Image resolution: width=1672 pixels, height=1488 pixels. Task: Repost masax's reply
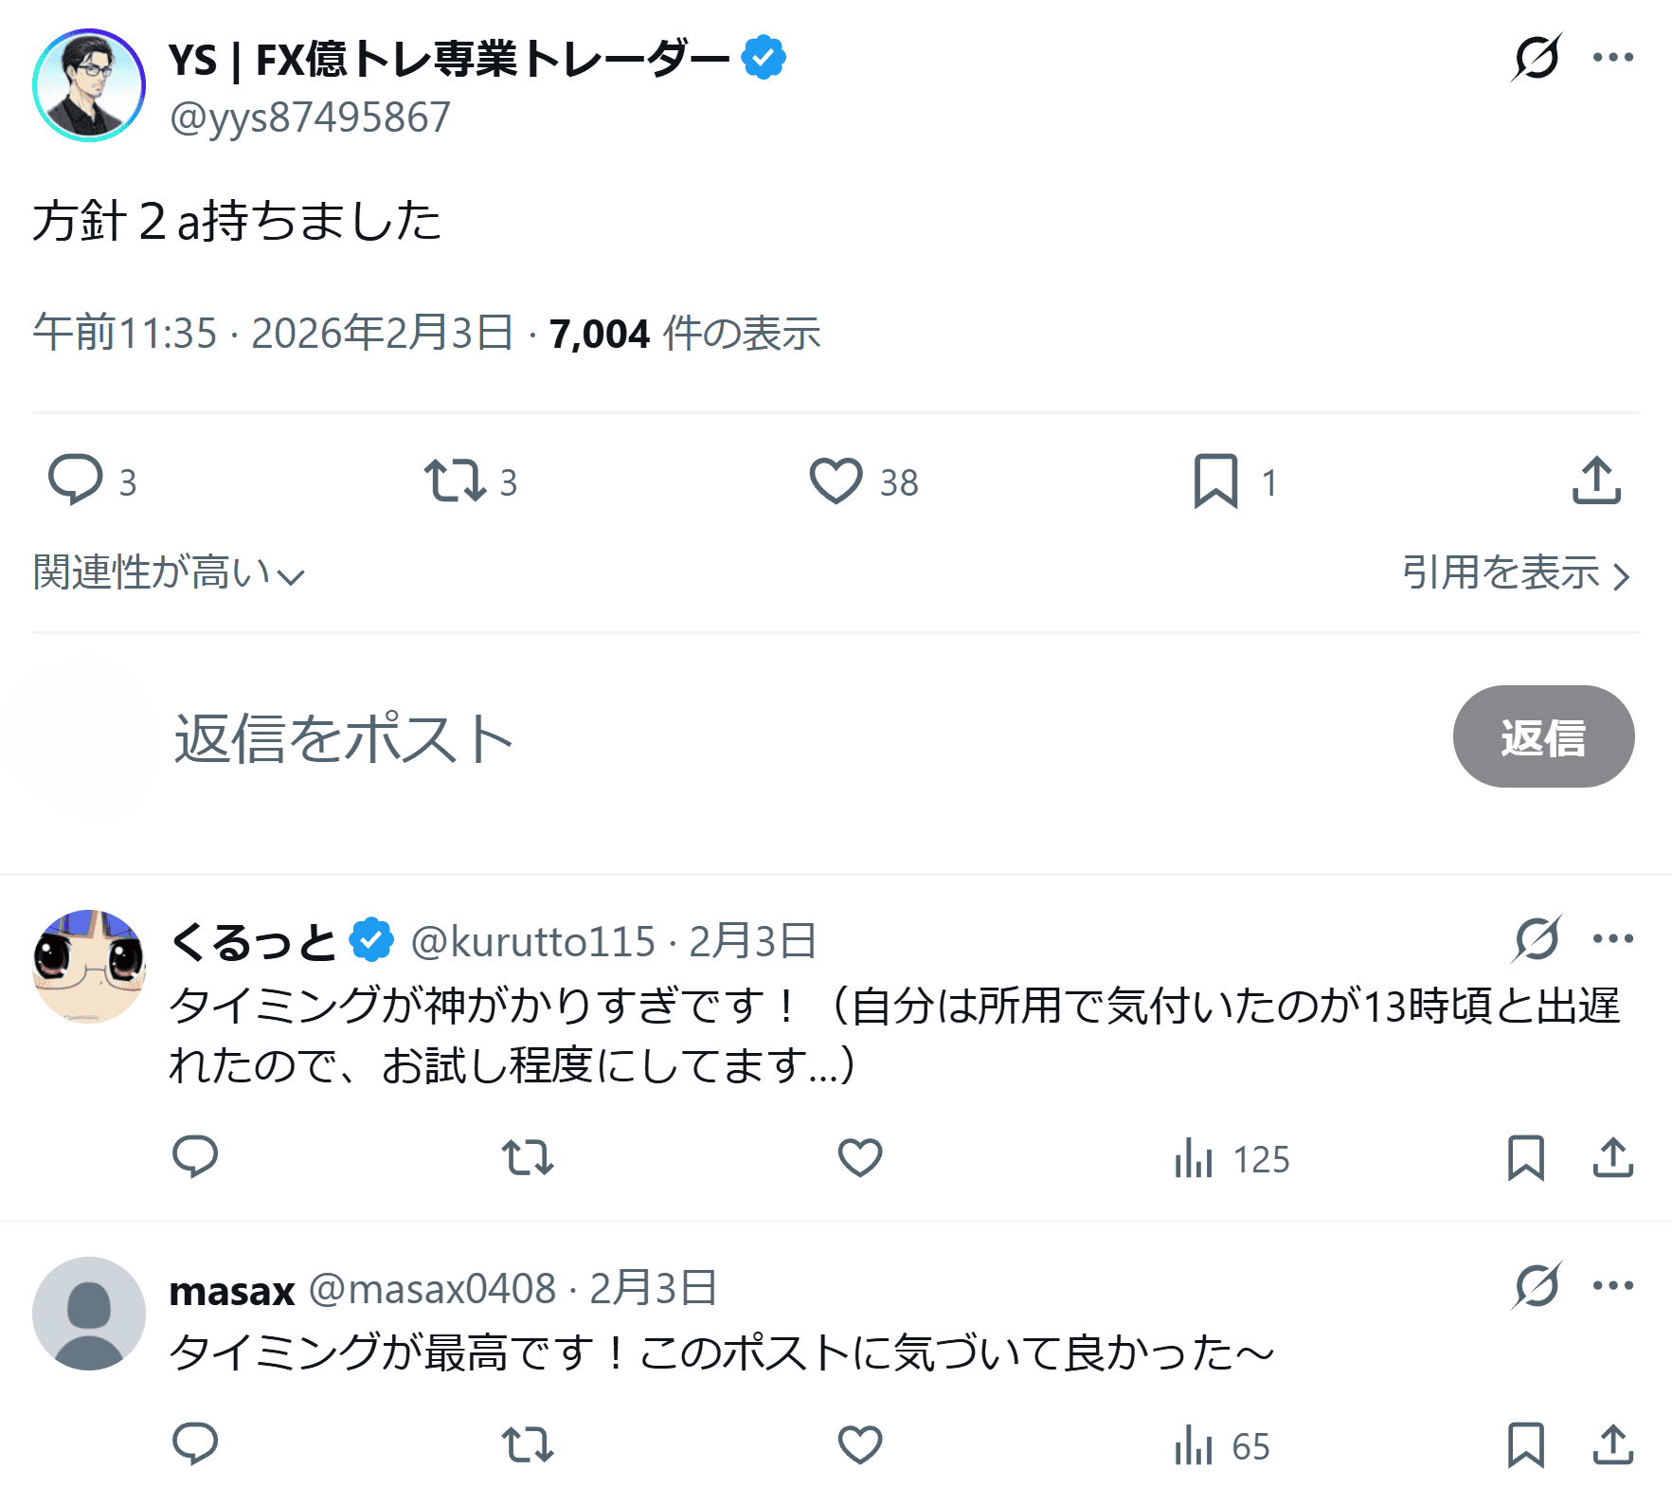tap(527, 1445)
